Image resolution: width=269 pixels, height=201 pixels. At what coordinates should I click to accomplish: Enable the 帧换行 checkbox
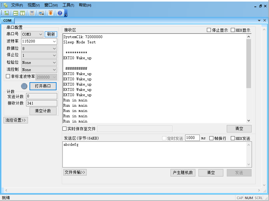(x=211, y=138)
